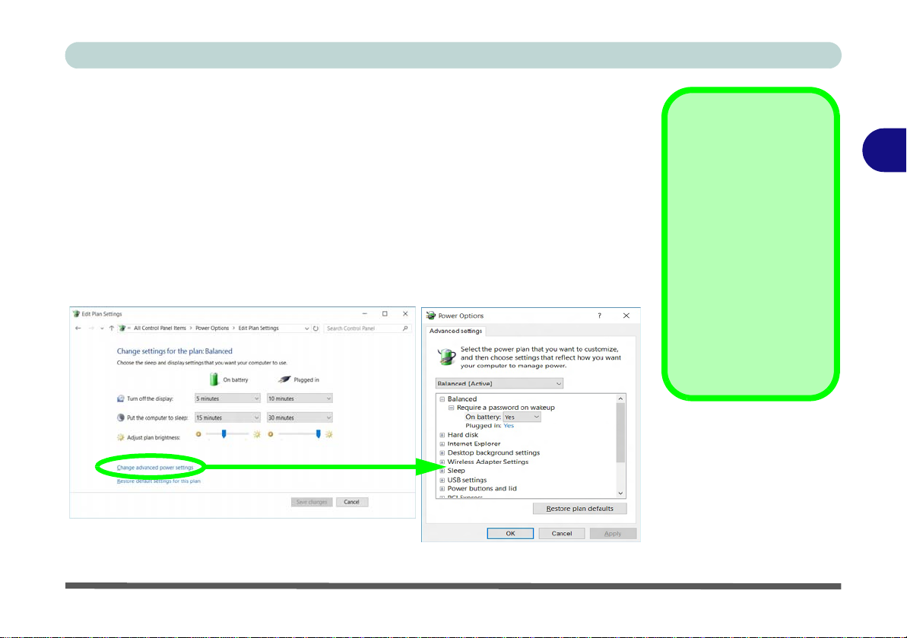Open the On battery 'Yes' dropdown in the tree
907x638 pixels.
[522, 417]
